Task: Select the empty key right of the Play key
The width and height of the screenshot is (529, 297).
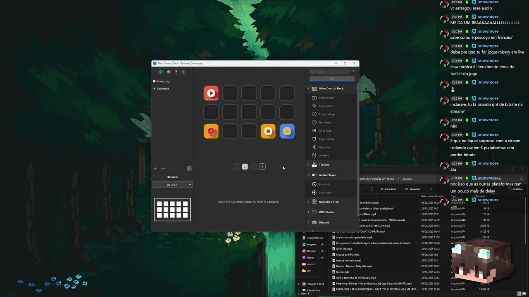Action: point(230,93)
